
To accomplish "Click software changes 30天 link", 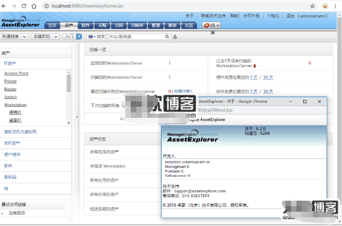I will 268,92.
